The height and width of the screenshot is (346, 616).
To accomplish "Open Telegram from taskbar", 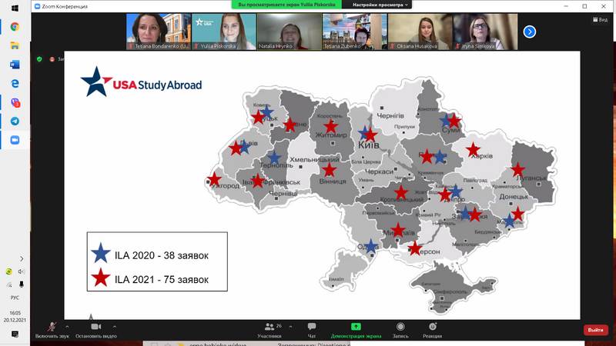I will [15, 121].
